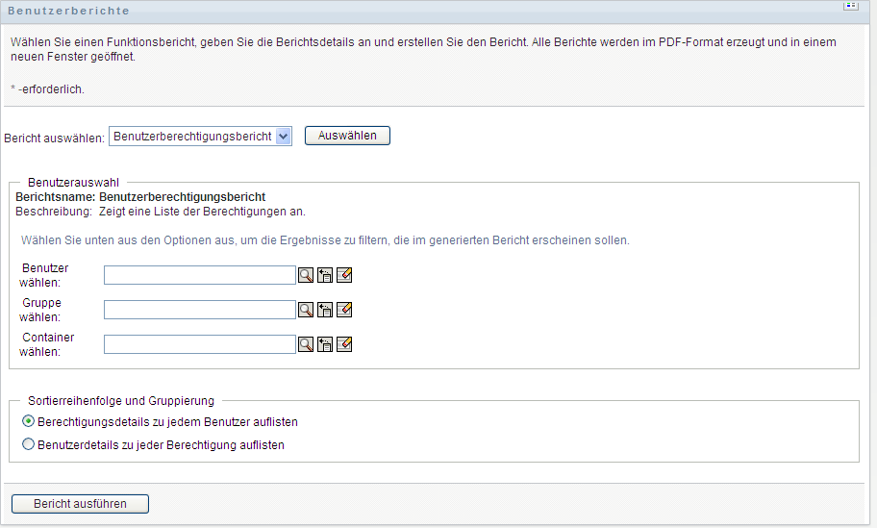The height and width of the screenshot is (528, 877).
Task: Click the eraser icon beside Gruppe wählen
Action: tap(344, 310)
